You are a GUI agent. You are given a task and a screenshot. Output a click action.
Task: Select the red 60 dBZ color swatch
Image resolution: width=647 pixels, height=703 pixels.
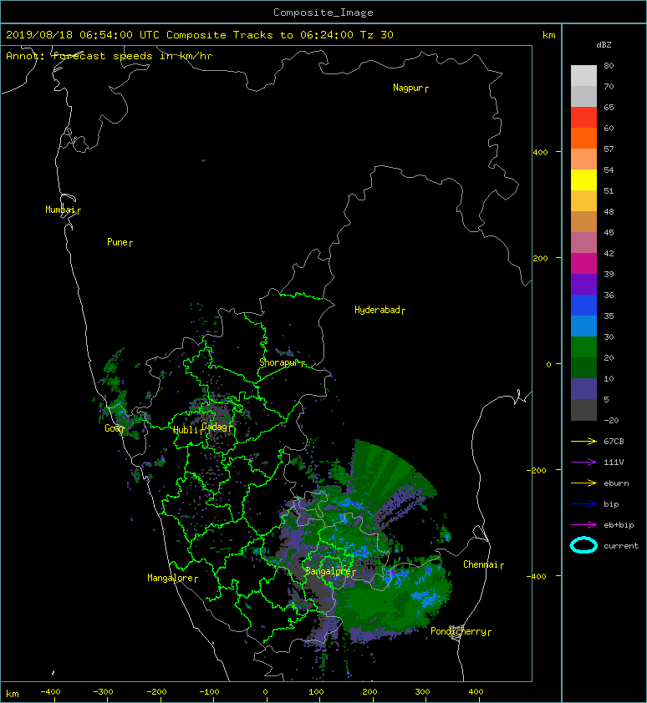[583, 117]
